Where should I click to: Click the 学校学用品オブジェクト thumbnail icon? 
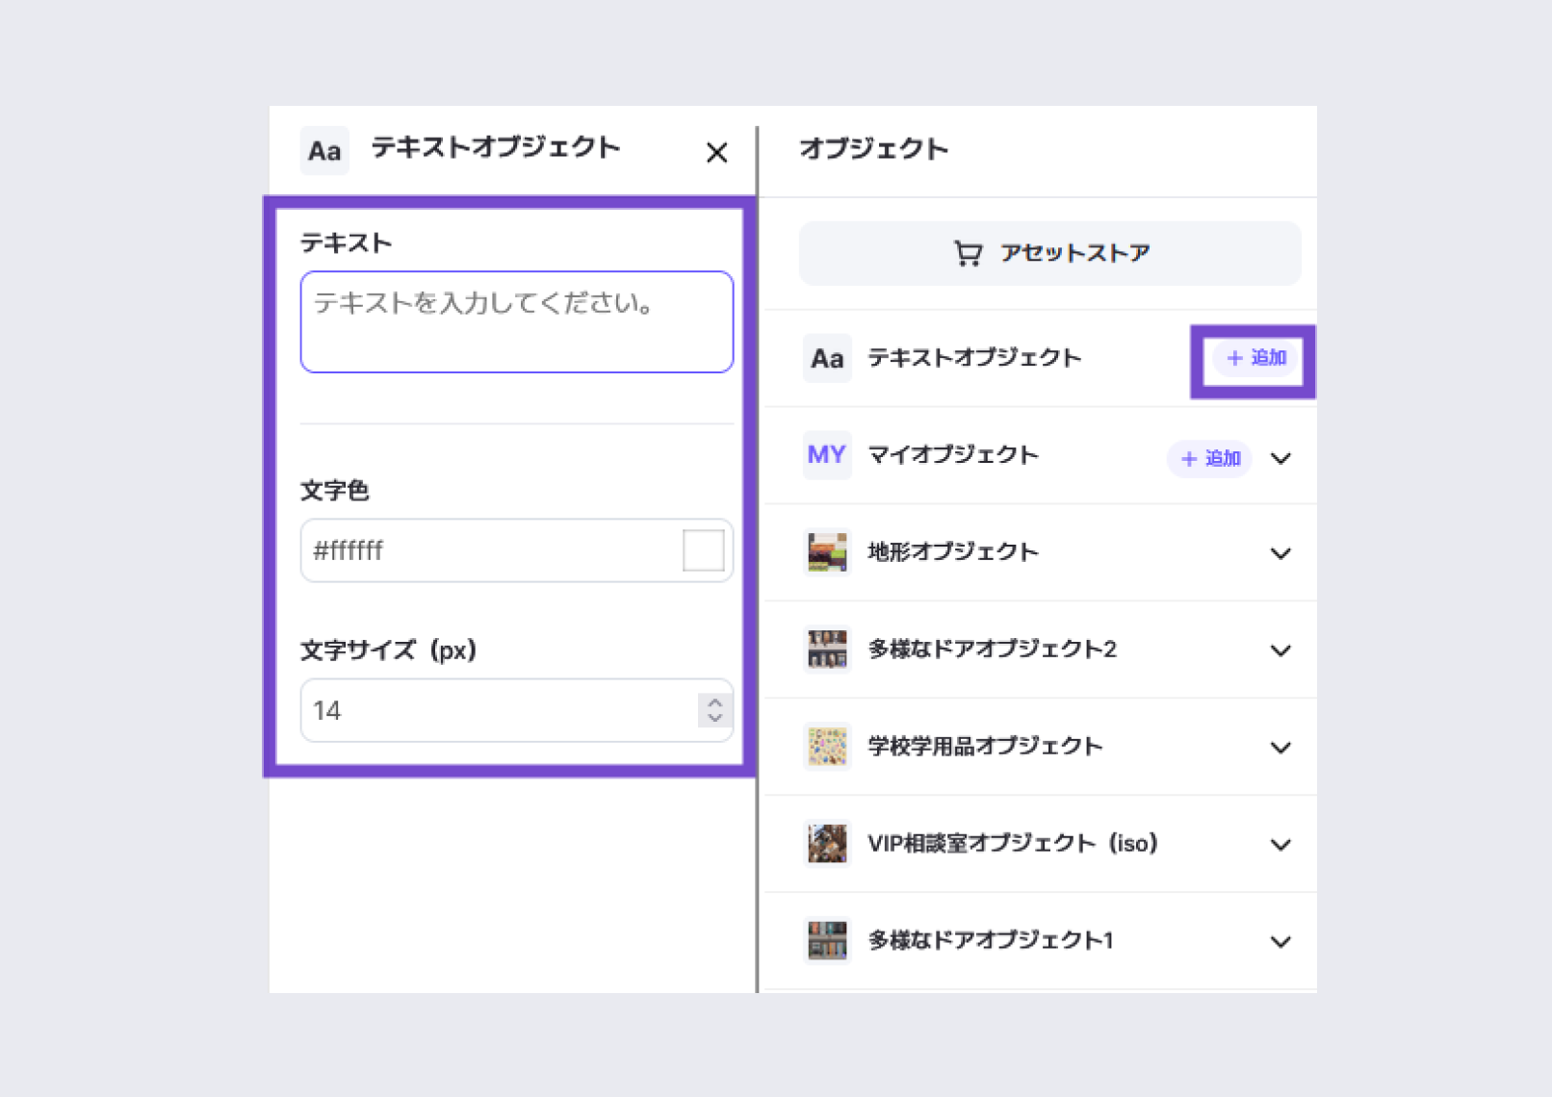[827, 747]
